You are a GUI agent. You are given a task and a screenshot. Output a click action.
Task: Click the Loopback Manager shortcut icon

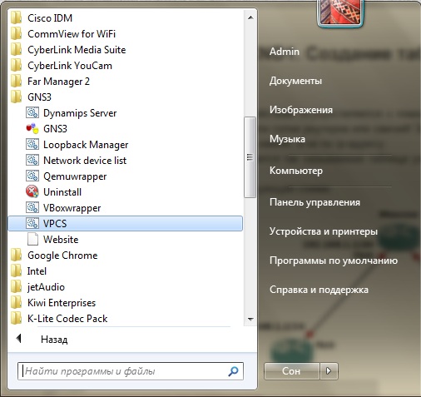32,145
